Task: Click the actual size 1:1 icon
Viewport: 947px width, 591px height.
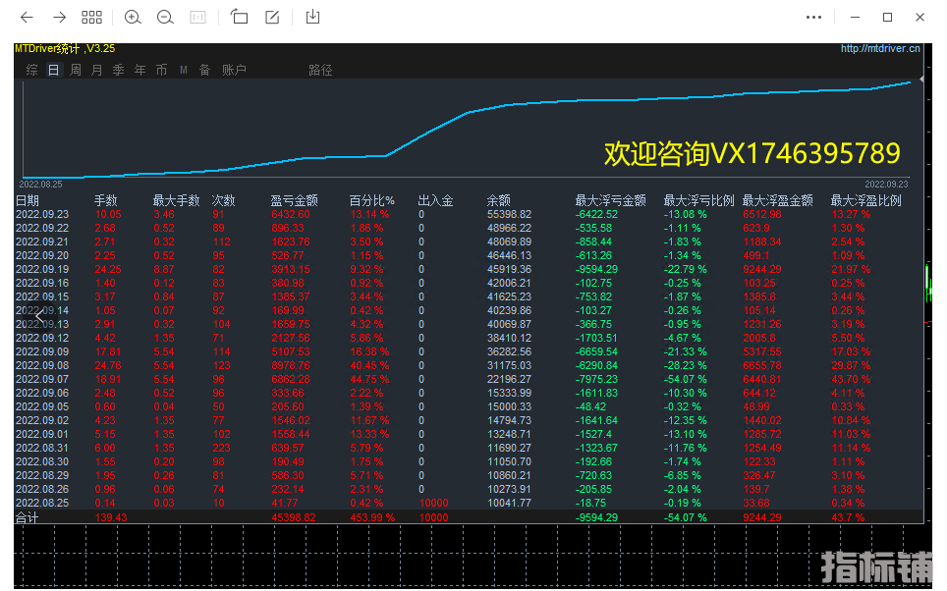Action: (x=197, y=17)
